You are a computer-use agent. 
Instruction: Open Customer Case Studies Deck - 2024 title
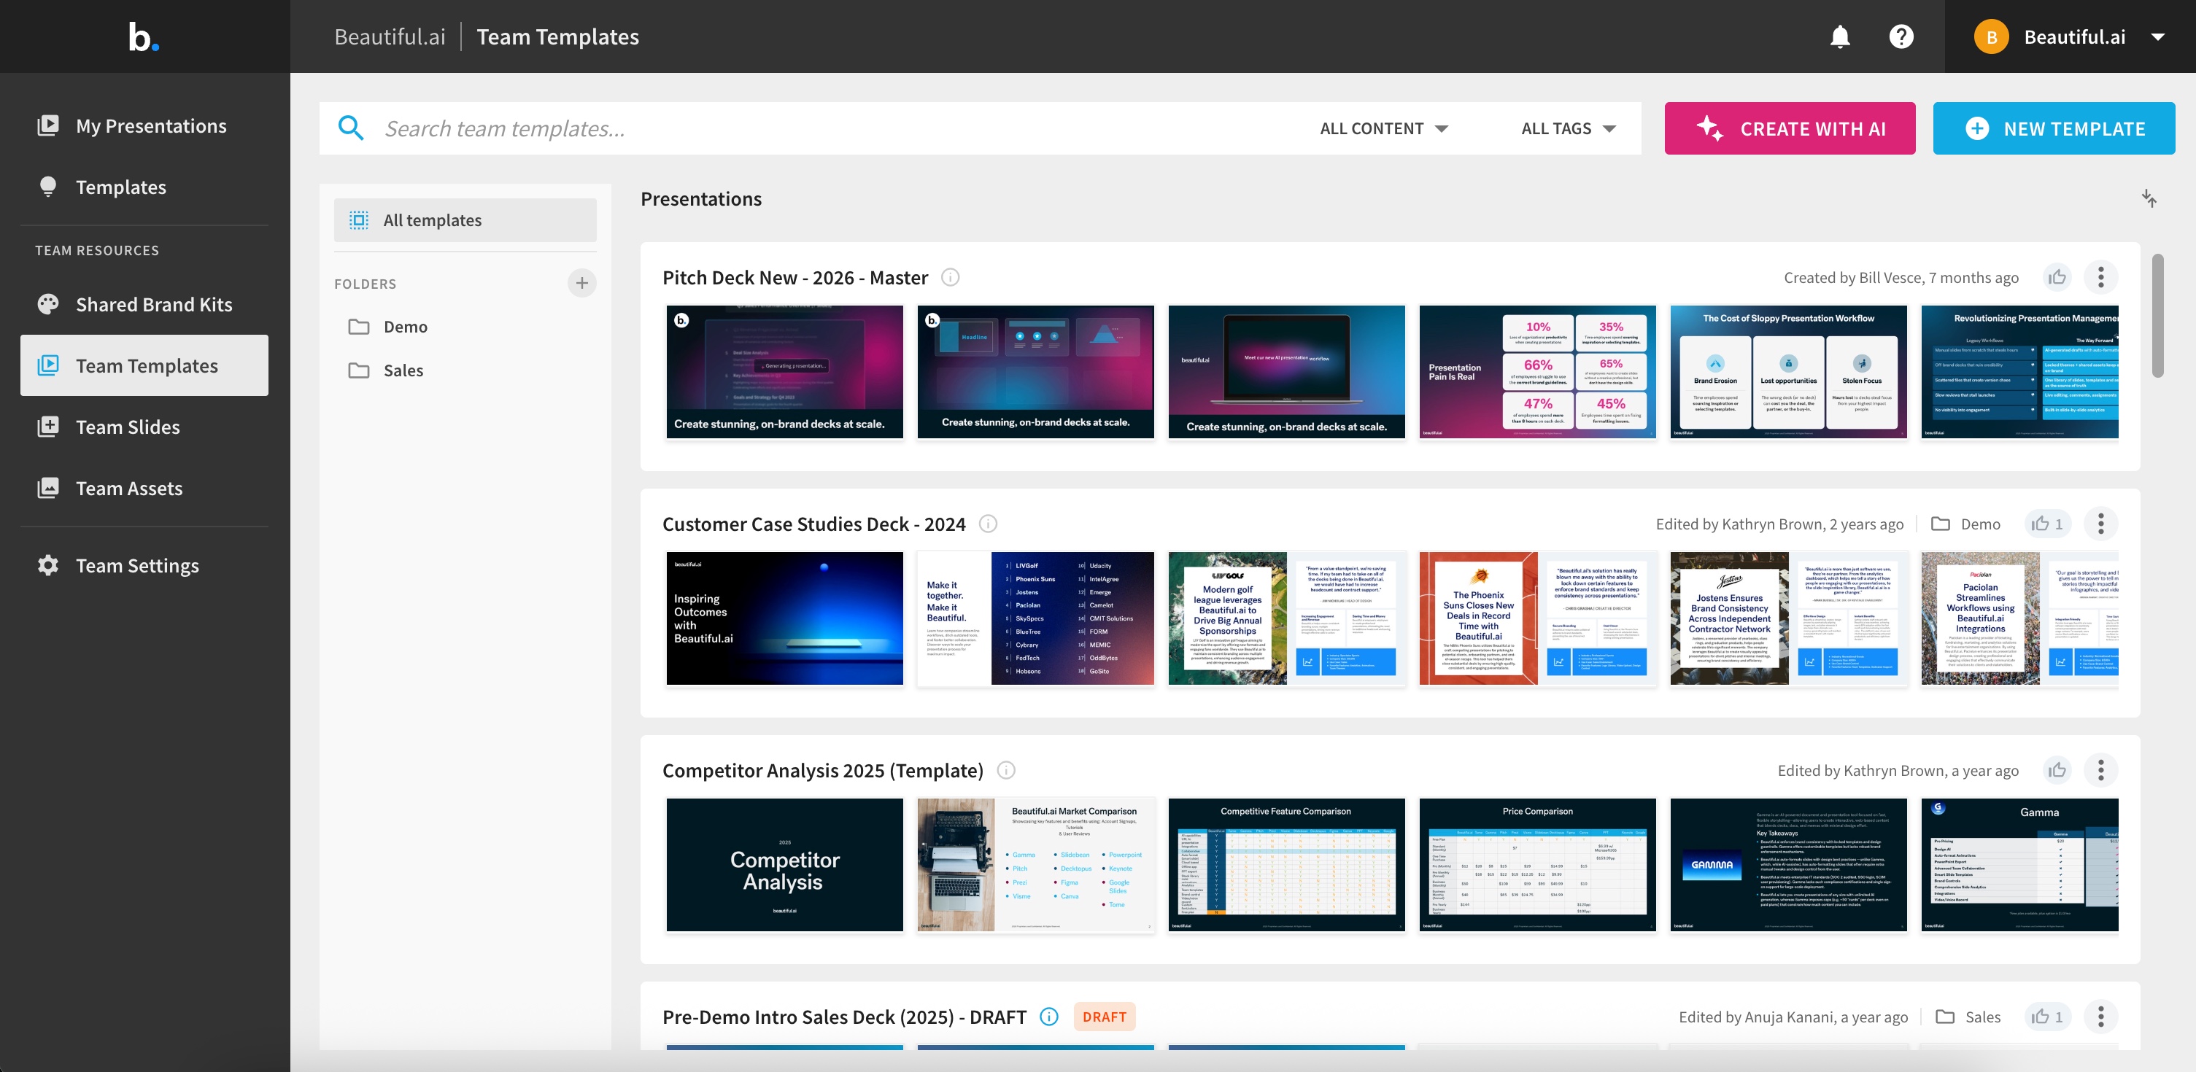813,524
